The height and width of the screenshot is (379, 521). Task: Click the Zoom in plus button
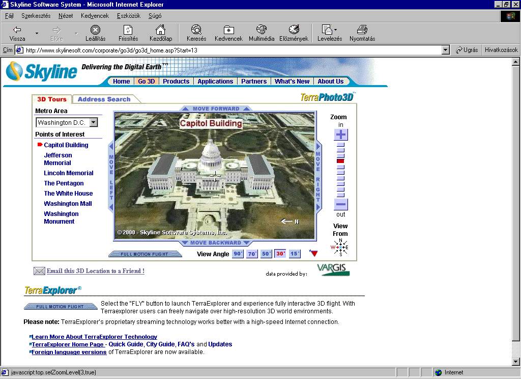341,134
